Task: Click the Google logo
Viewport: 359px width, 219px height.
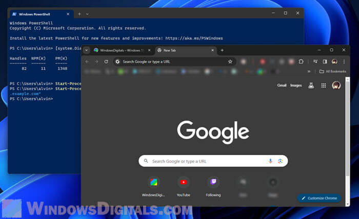Action: (x=213, y=132)
